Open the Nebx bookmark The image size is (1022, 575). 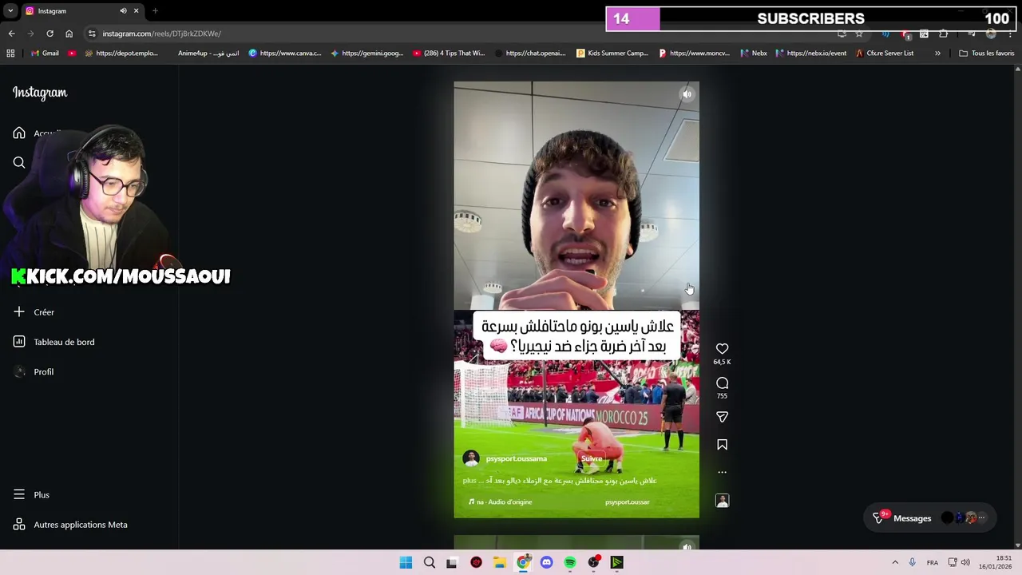coord(754,54)
